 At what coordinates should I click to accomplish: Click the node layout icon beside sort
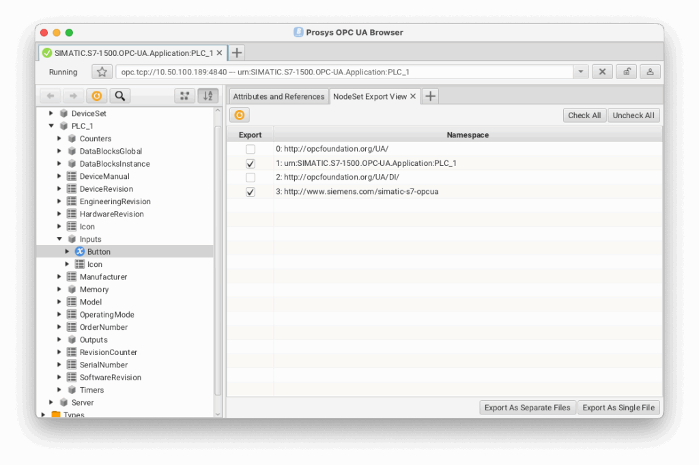[184, 96]
